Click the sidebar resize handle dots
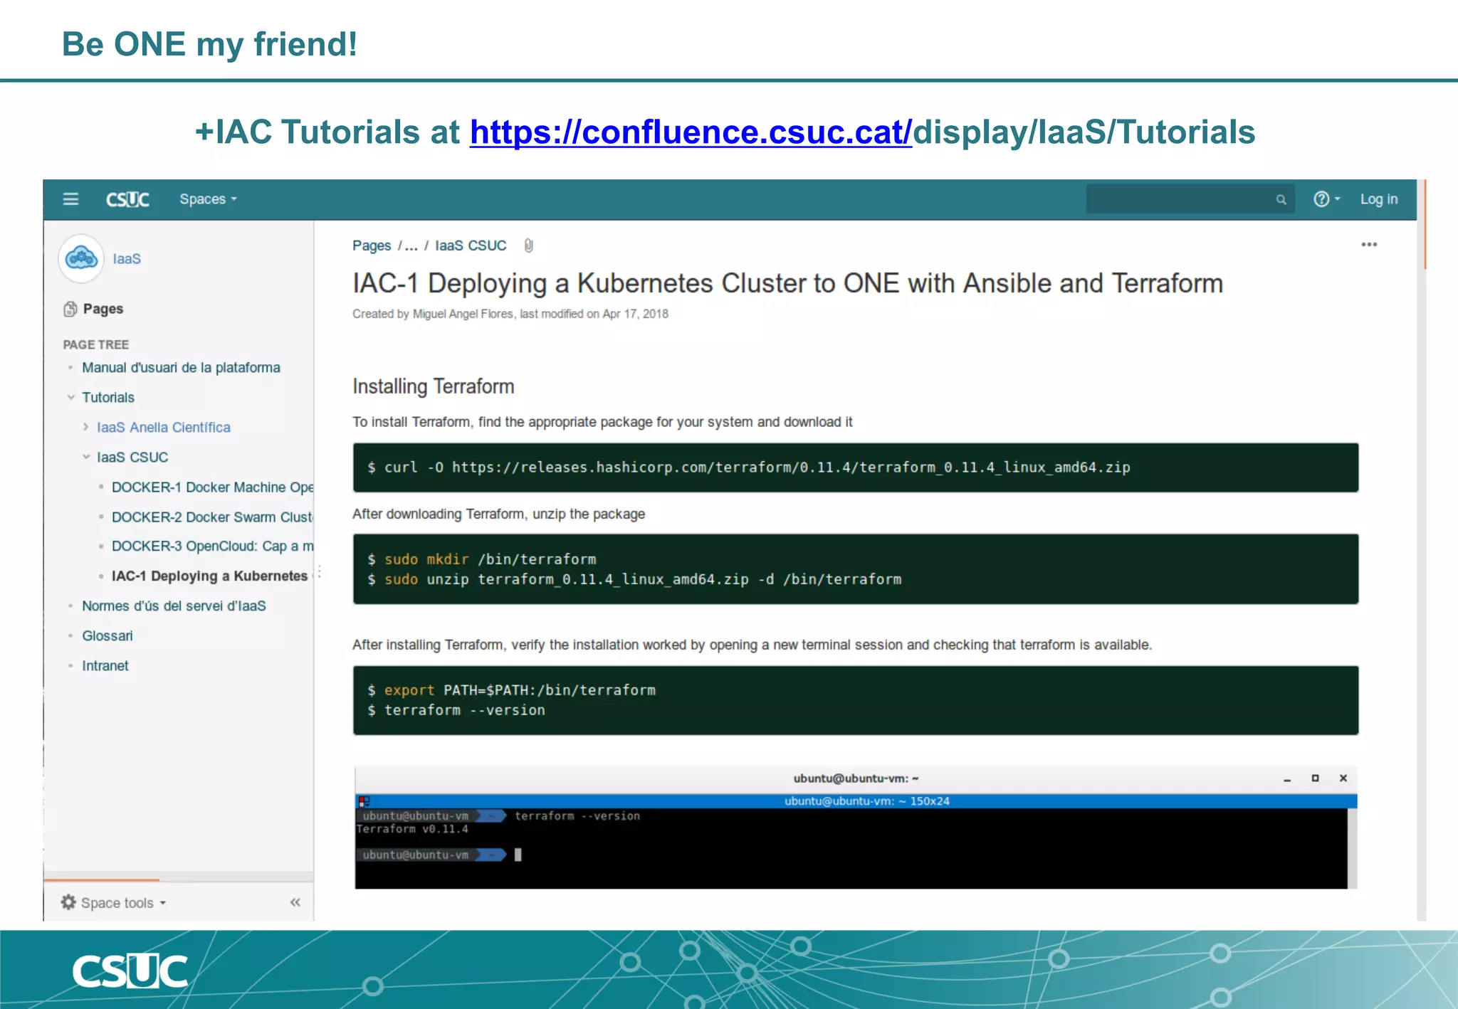The image size is (1458, 1009). pyautogui.click(x=319, y=572)
